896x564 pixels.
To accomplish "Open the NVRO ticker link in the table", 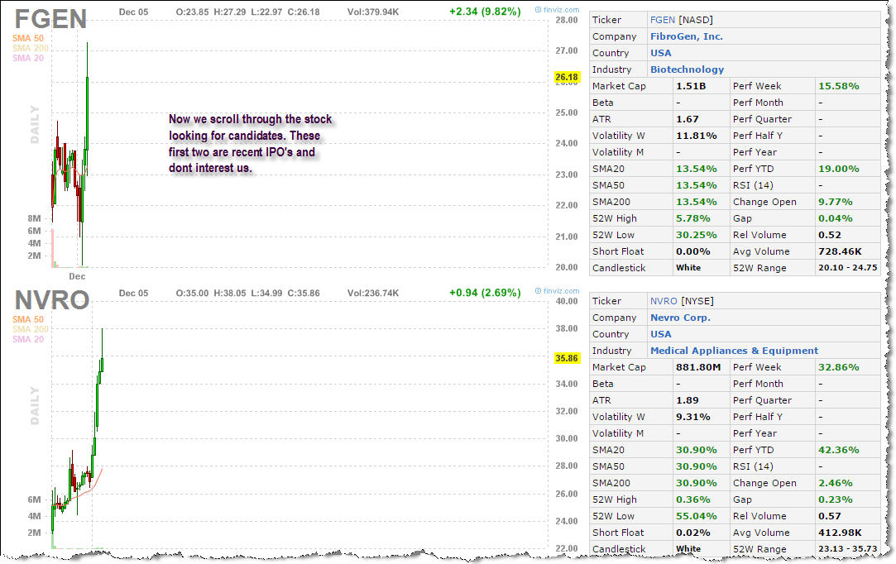I will click(x=664, y=301).
